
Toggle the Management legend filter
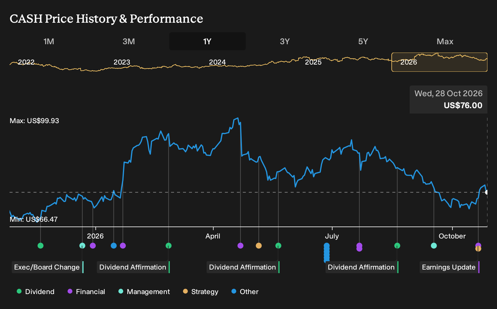point(144,292)
